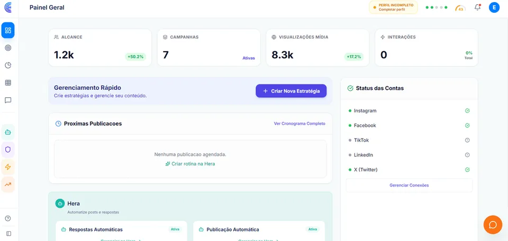Click the Visualizações Mídia globe icon

coord(274,37)
